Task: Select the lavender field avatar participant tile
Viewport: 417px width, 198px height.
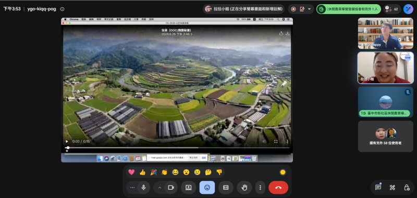Action: point(385,102)
